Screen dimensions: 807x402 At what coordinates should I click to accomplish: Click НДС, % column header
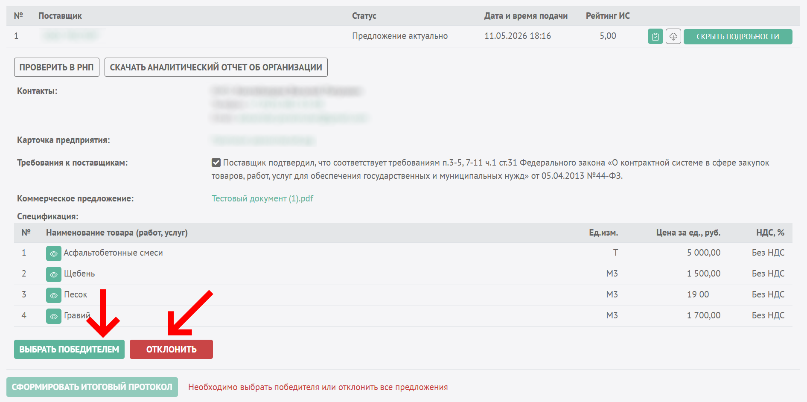click(x=770, y=233)
